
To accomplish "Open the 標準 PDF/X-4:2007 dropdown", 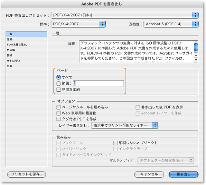I will pyautogui.click(x=79, y=24).
